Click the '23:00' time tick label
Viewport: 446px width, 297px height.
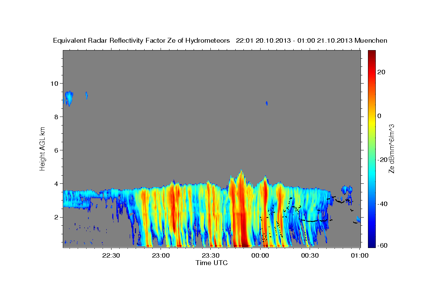point(161,255)
